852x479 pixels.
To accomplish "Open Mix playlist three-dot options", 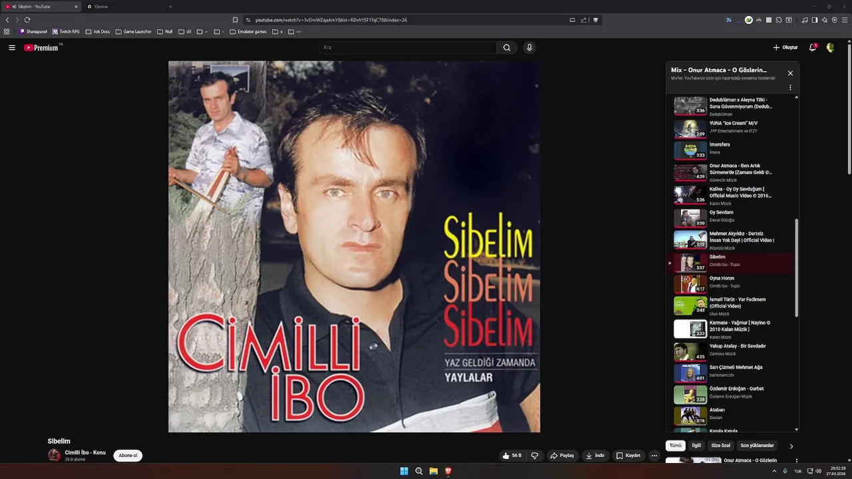I will 790,88.
